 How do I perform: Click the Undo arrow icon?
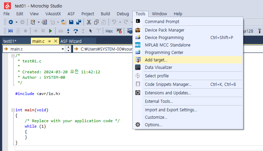click(114, 22)
